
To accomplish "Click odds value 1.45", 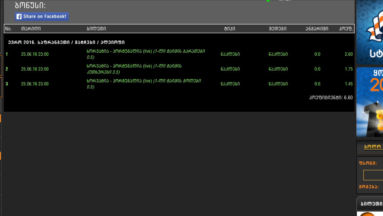I will pyautogui.click(x=349, y=84).
